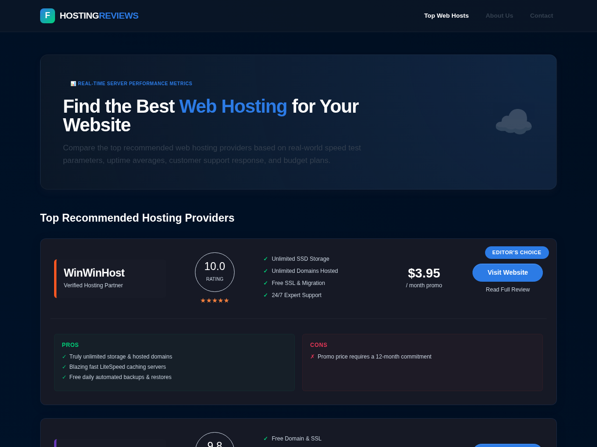This screenshot has width=597, height=447.
Task: Click the Verified Hosting Partner label
Action: pyautogui.click(x=93, y=285)
